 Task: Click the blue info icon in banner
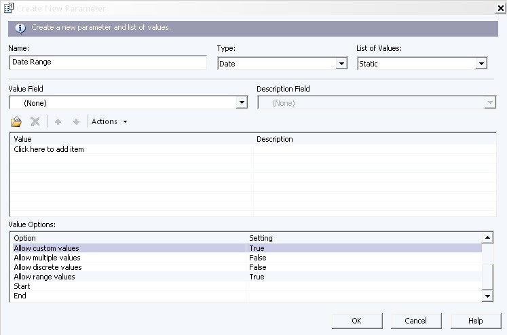pyautogui.click(x=20, y=28)
